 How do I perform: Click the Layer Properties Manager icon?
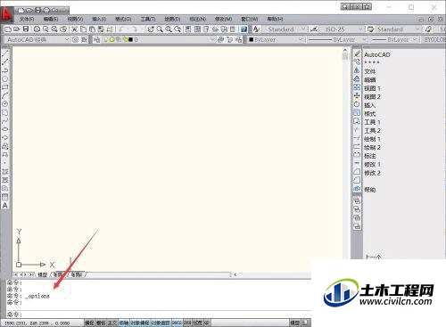[96, 39]
